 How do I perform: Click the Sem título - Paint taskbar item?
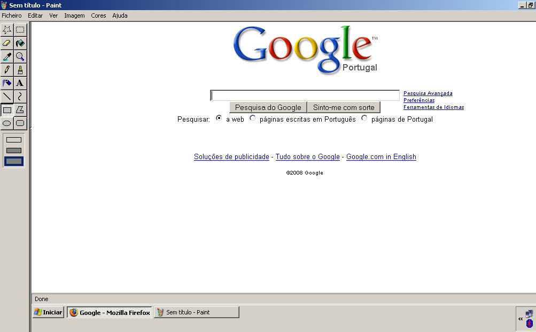(197, 312)
